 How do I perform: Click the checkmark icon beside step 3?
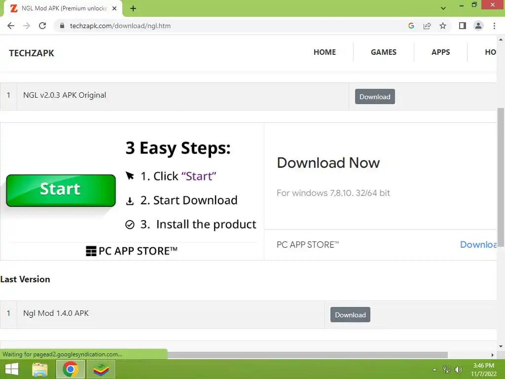pos(130,225)
